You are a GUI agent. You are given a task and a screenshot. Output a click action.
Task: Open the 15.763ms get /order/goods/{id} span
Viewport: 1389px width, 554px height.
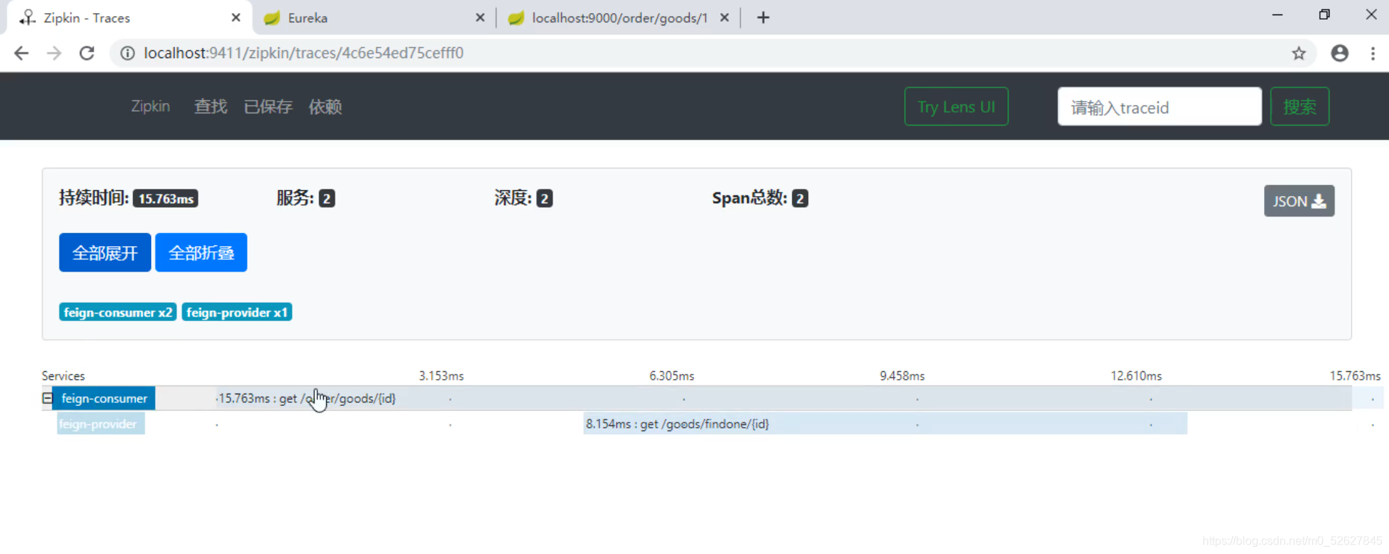(x=784, y=398)
